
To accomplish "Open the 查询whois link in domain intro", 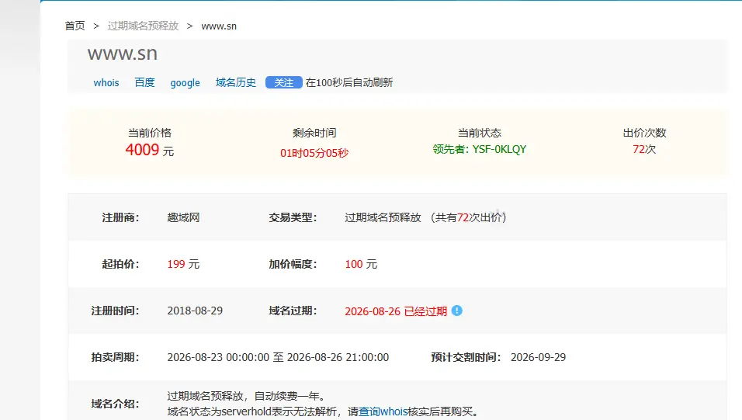I will point(383,411).
